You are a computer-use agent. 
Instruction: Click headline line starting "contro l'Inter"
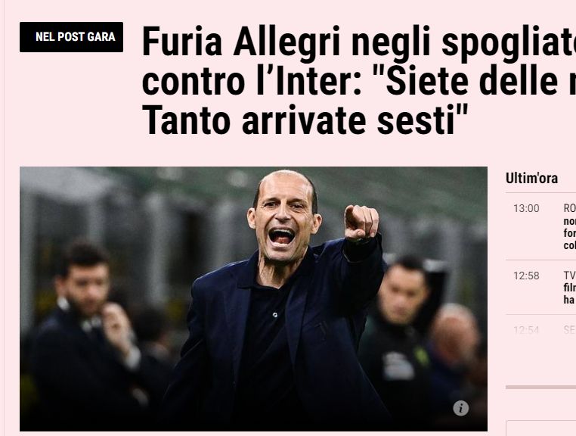358,80
